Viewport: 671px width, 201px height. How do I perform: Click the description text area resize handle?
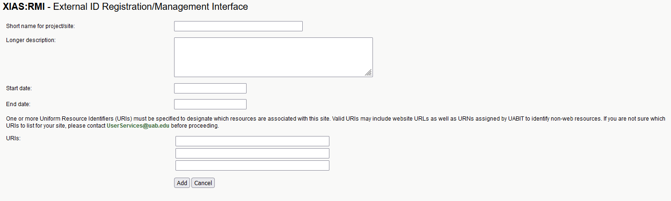point(369,73)
